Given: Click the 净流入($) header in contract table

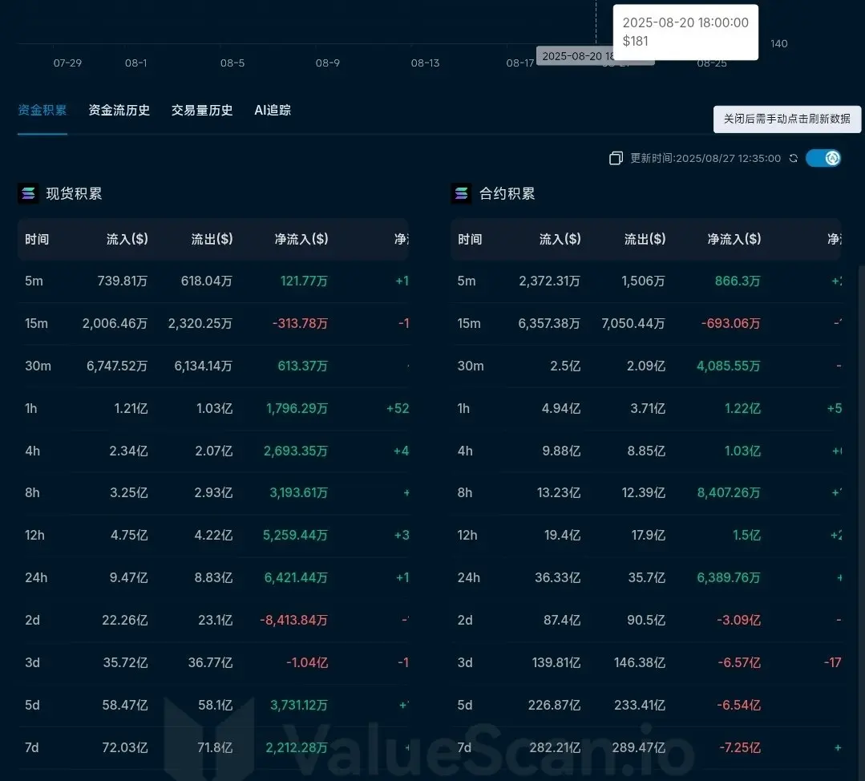Looking at the screenshot, I should pos(734,239).
